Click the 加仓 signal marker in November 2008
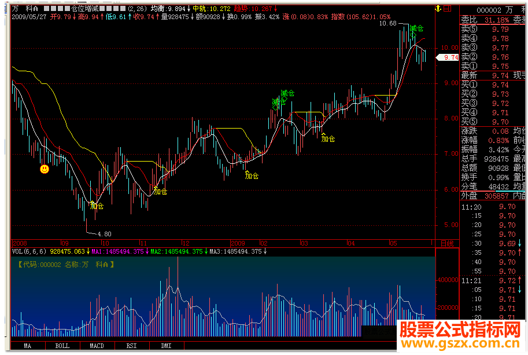This screenshot has width=528, height=355. click(160, 191)
